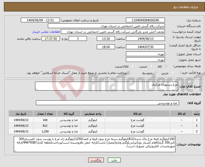205x167 pixels.
Task: Click the price validity date 1404/07/30 field
Action: click(145, 47)
